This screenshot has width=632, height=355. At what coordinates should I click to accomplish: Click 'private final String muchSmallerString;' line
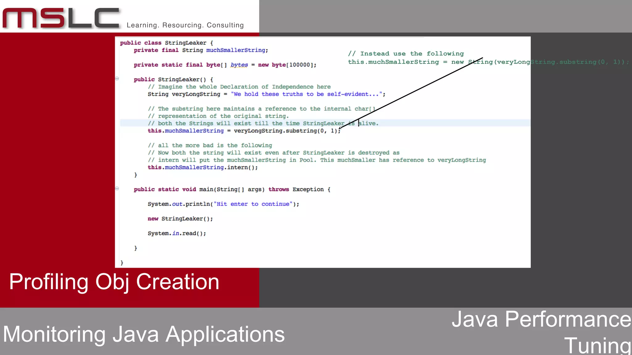201,50
